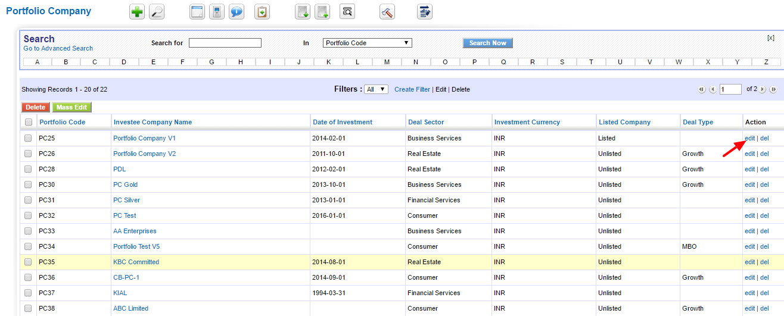Screen dimensions: 784x316
Task: Tick the checkbox for PC25 row
Action: point(28,138)
